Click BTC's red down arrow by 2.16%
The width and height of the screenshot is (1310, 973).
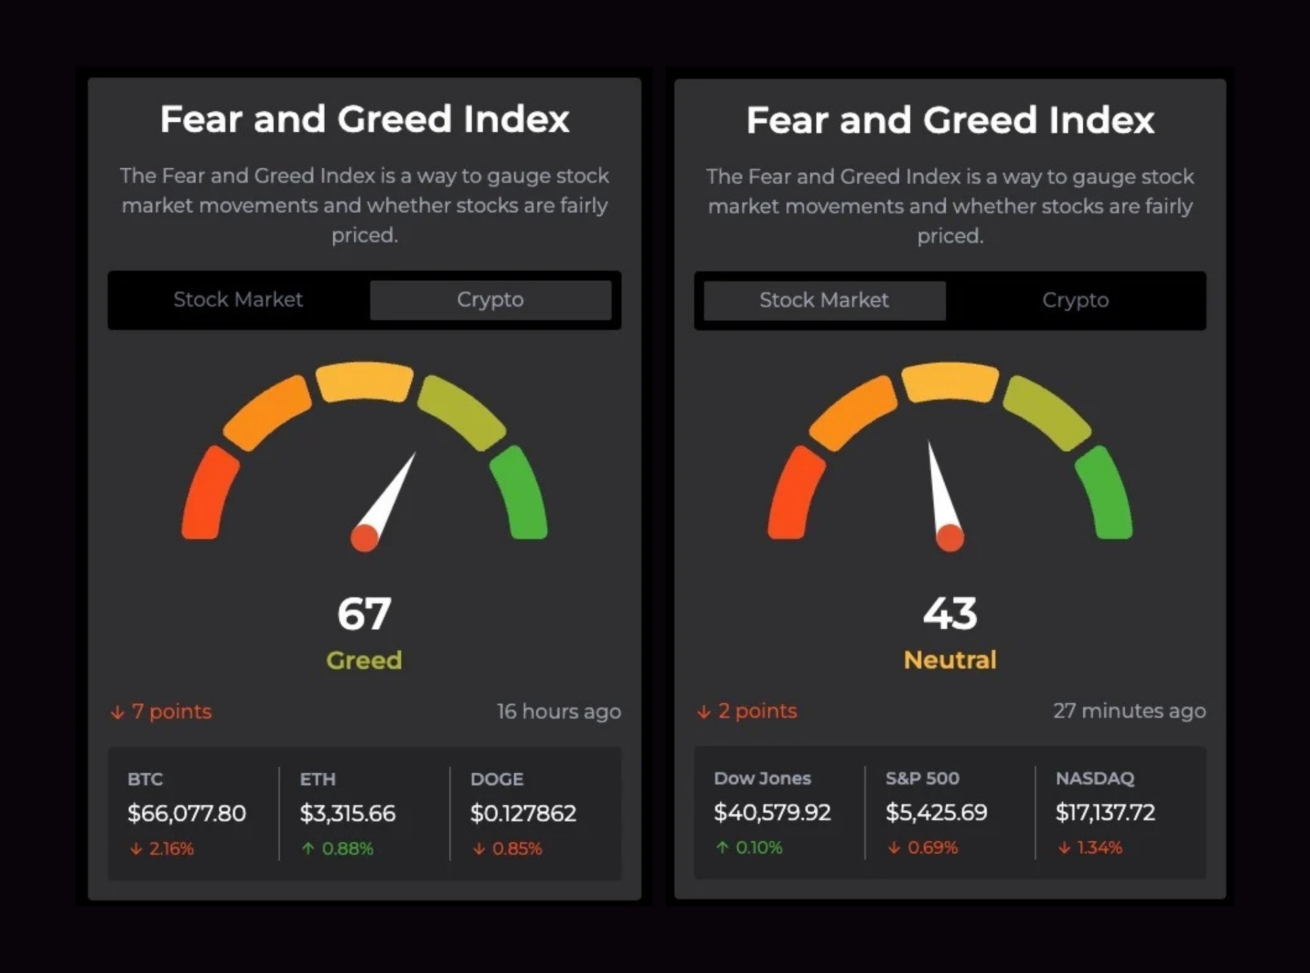(x=136, y=849)
